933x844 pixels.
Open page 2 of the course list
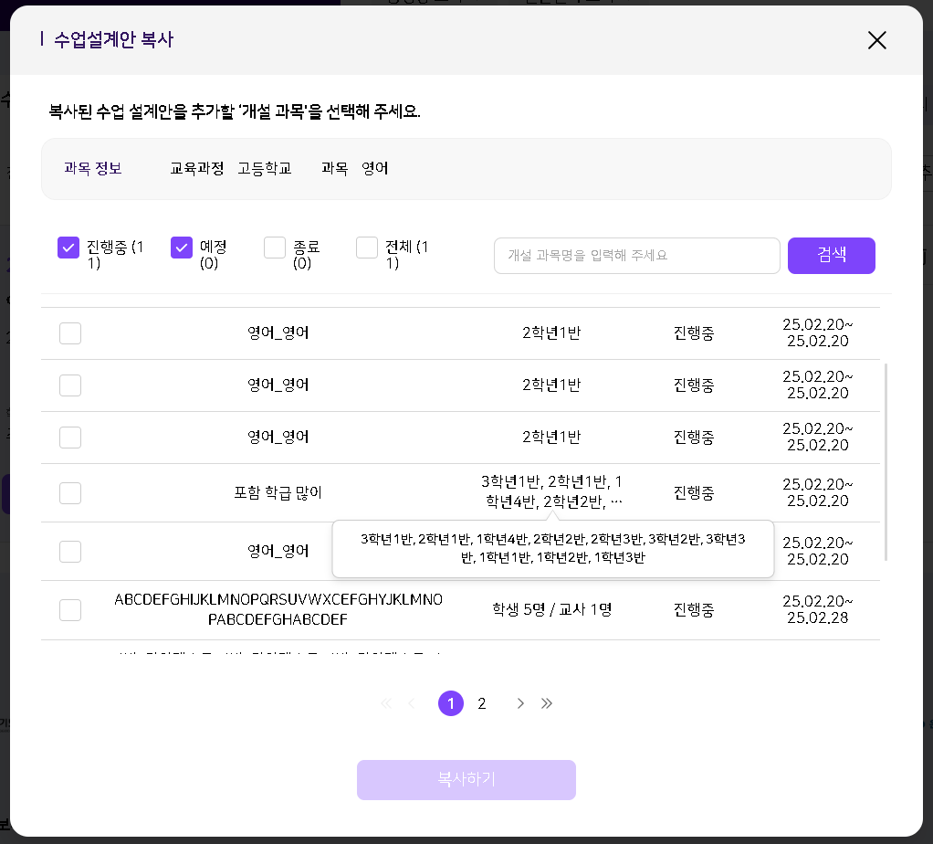click(482, 703)
